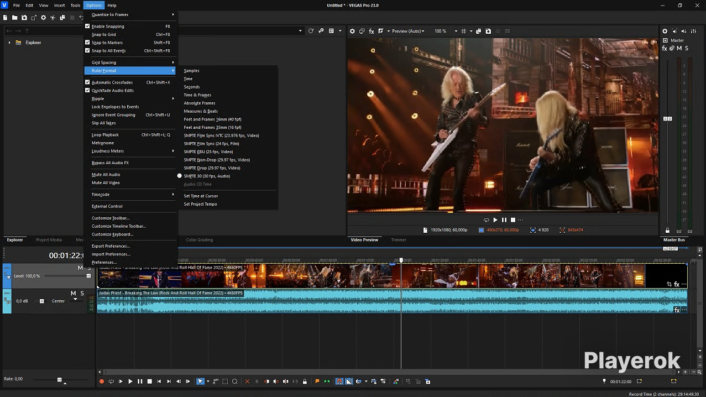Switch to Project Media tab

point(49,240)
